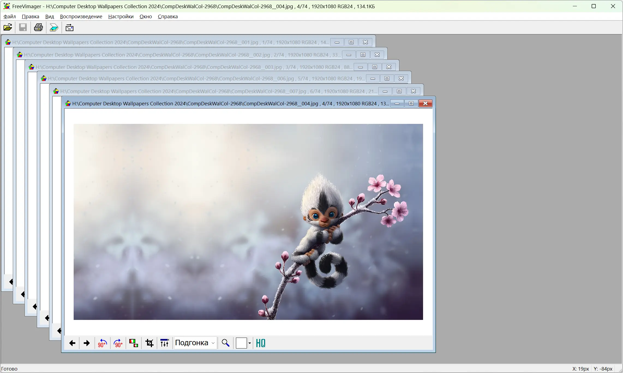Click the Print icon in main toolbar
Image resolution: width=623 pixels, height=373 pixels.
(x=38, y=27)
